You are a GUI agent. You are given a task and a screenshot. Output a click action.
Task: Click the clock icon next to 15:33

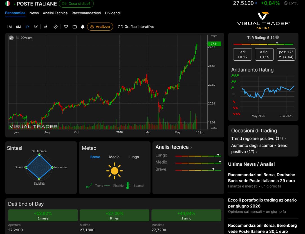(x=286, y=3)
